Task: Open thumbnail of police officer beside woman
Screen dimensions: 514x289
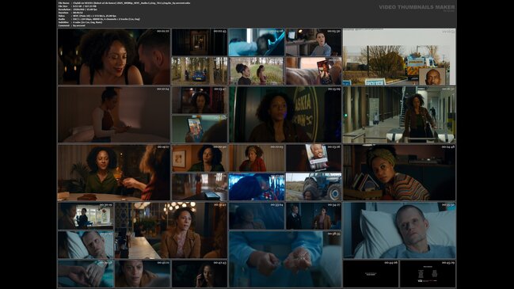Action: [x=314, y=216]
